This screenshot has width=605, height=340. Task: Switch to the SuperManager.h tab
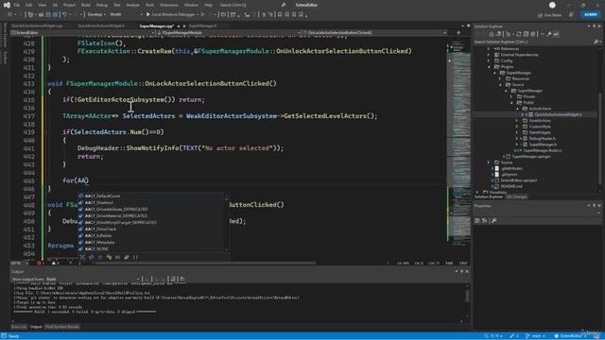tap(202, 25)
